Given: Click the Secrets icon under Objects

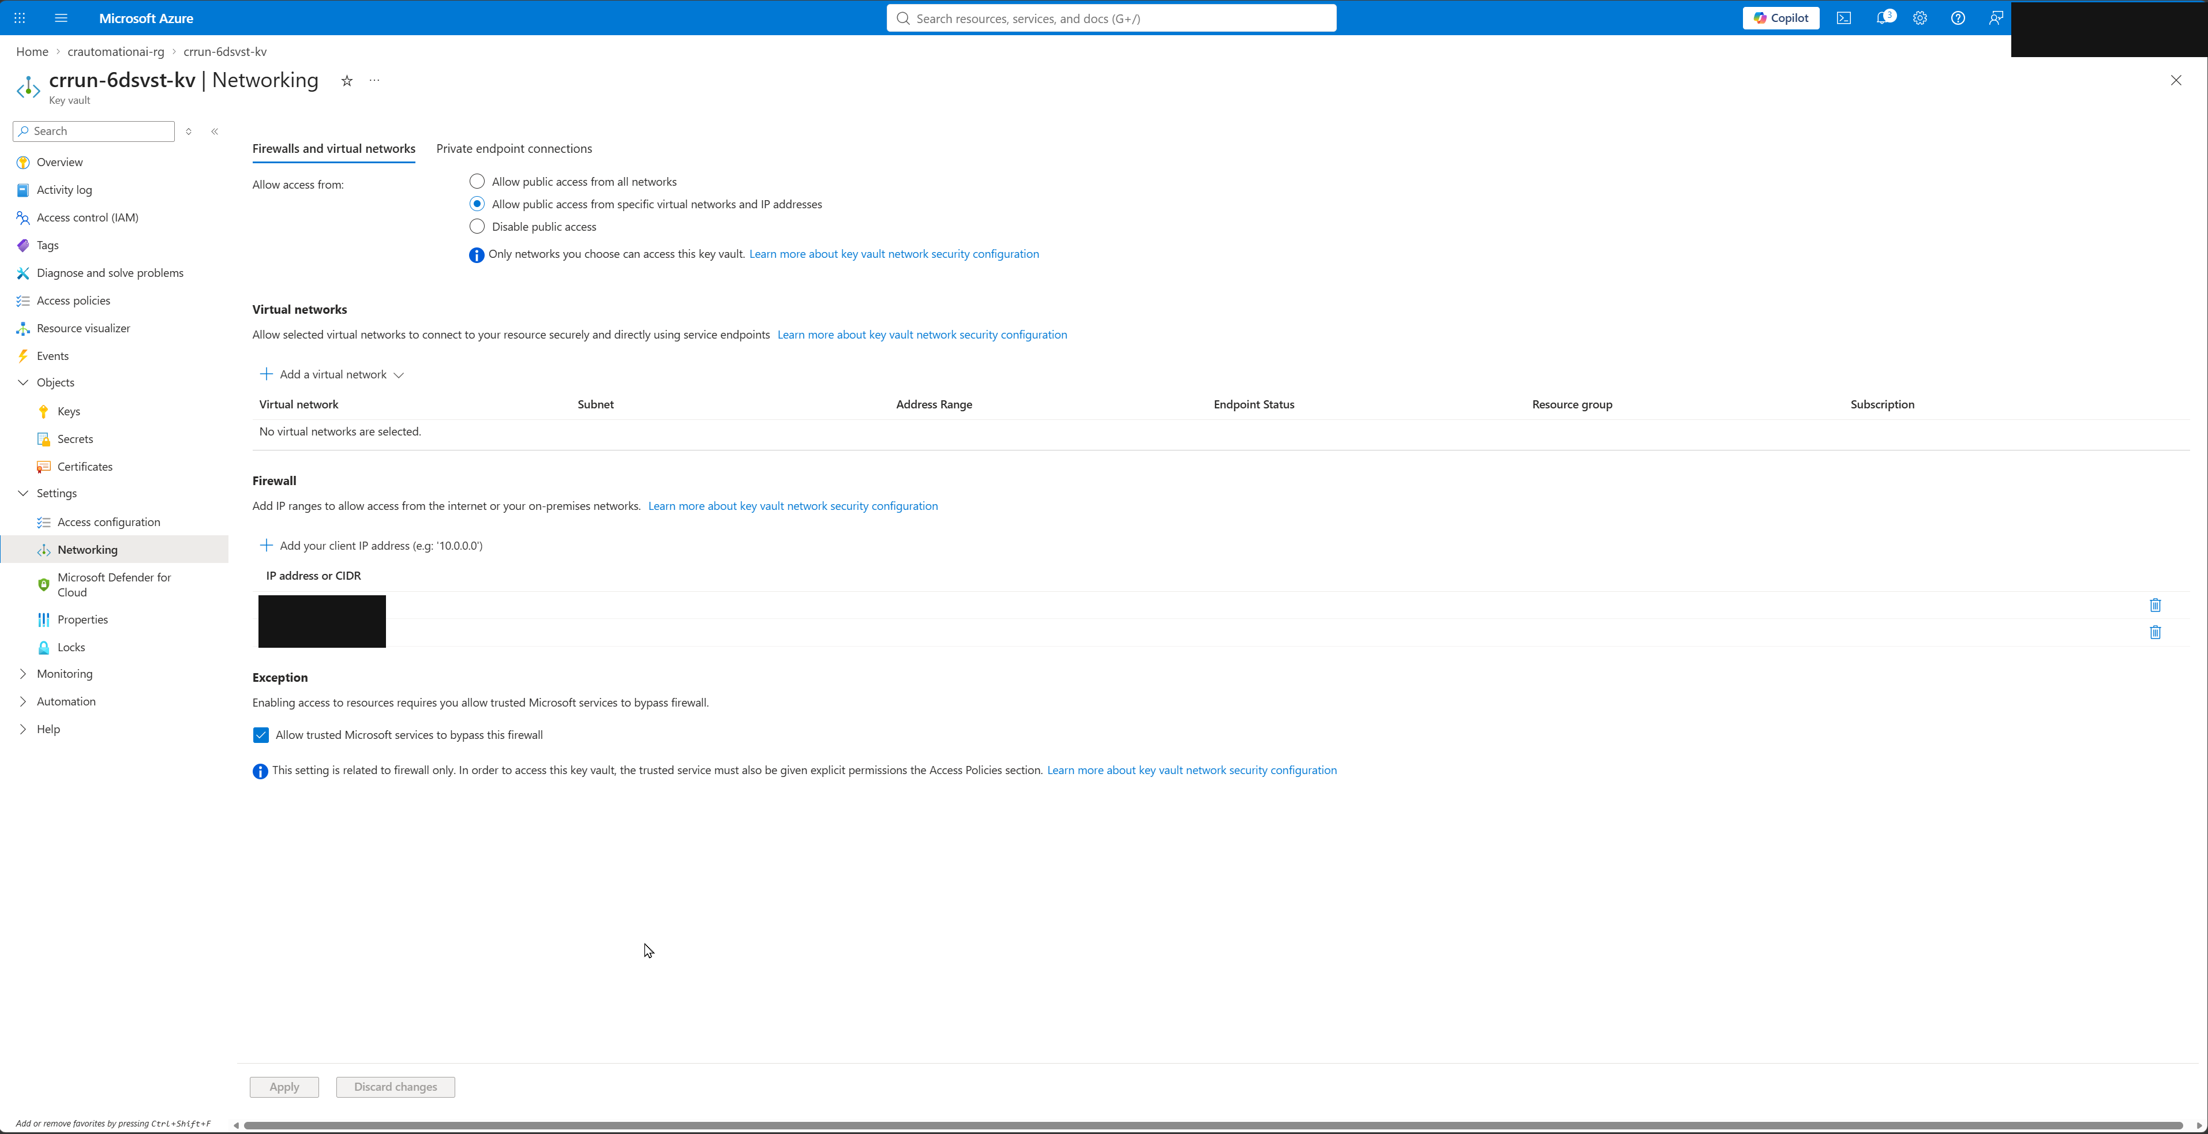Looking at the screenshot, I should (44, 439).
